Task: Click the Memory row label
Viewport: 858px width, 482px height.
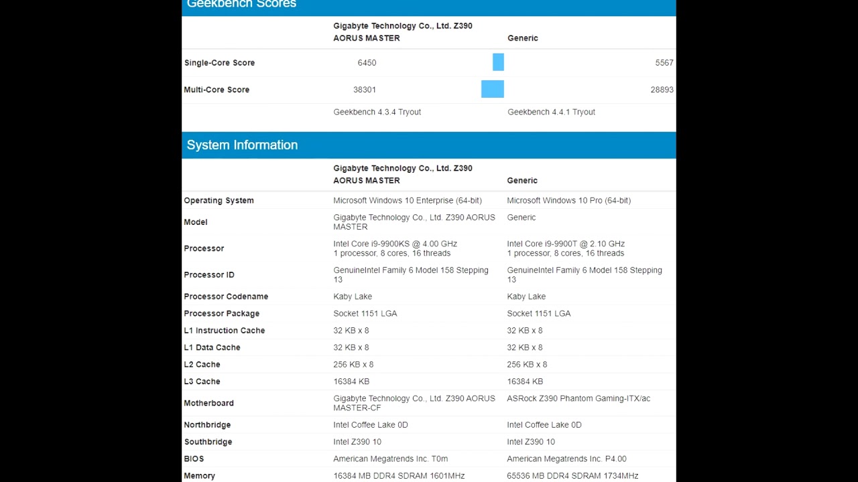Action: click(x=199, y=476)
